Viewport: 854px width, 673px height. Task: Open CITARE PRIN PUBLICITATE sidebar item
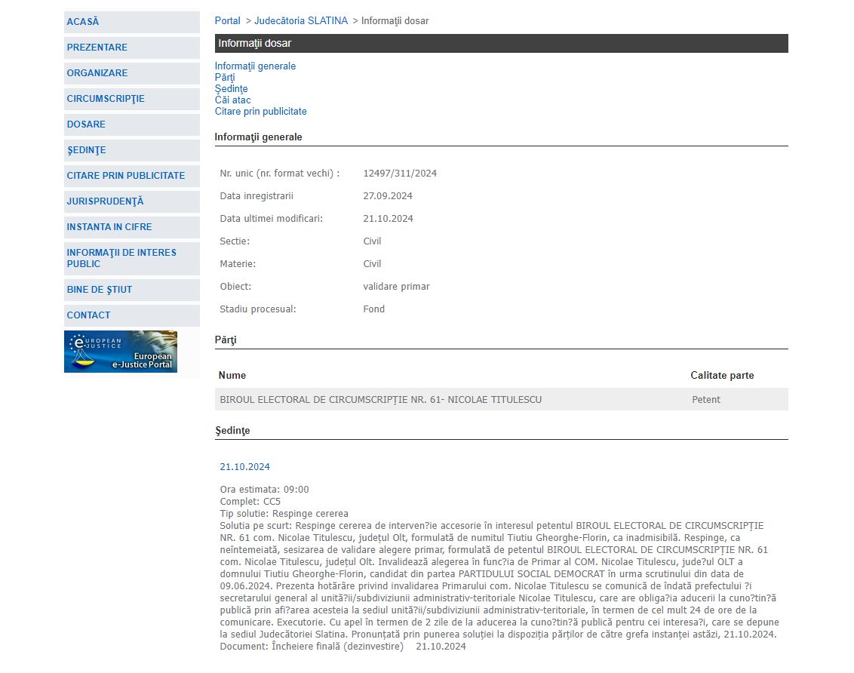coord(126,176)
